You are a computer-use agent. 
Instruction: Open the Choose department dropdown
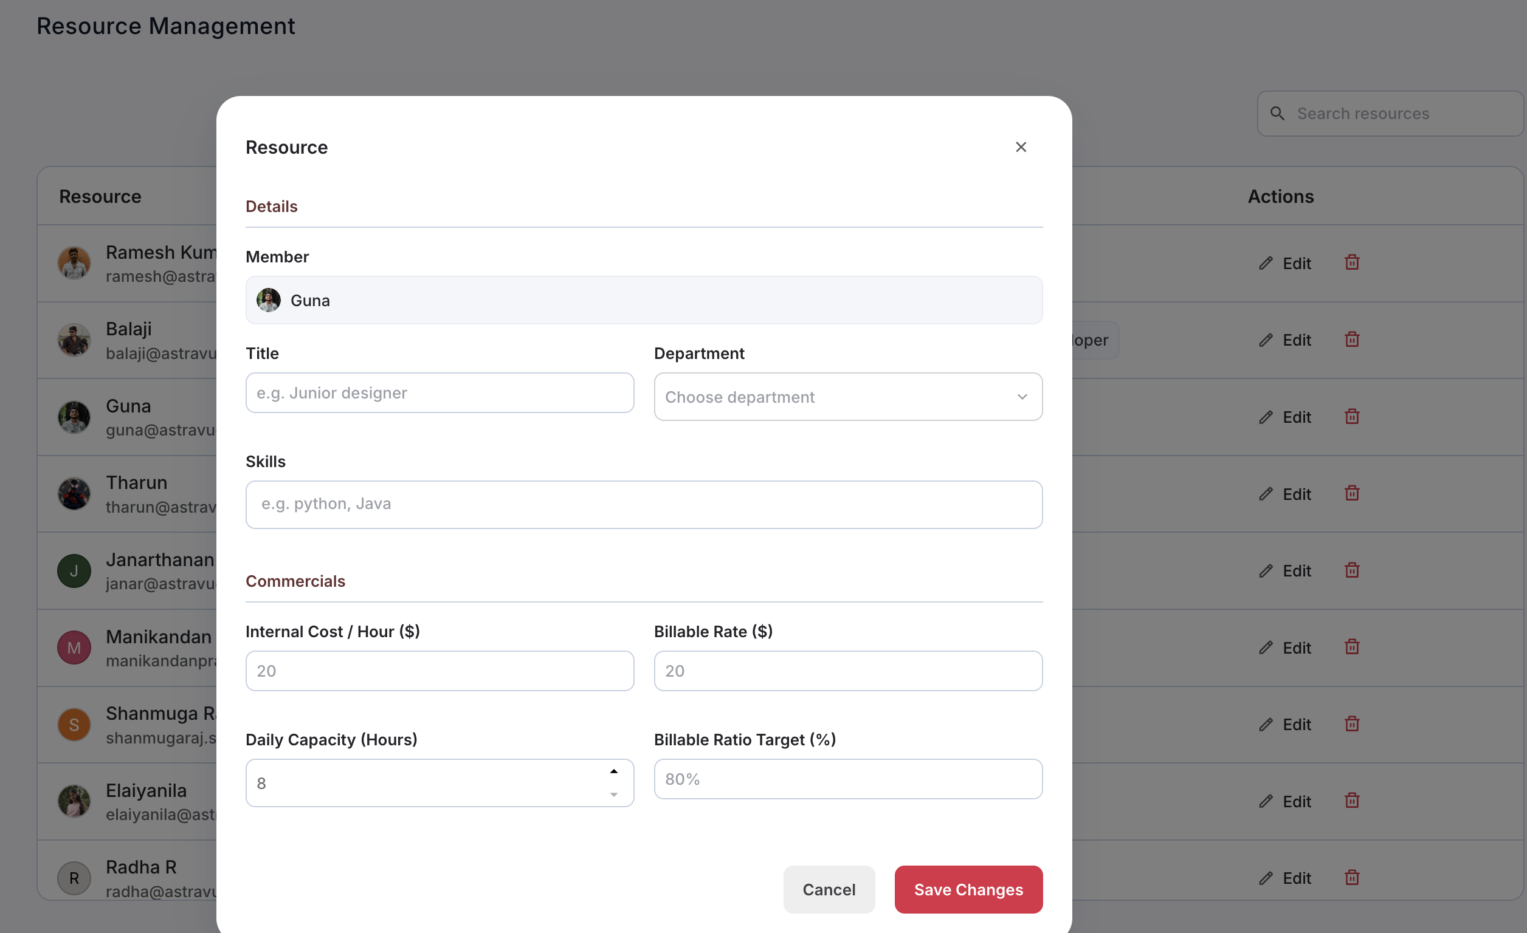(848, 397)
